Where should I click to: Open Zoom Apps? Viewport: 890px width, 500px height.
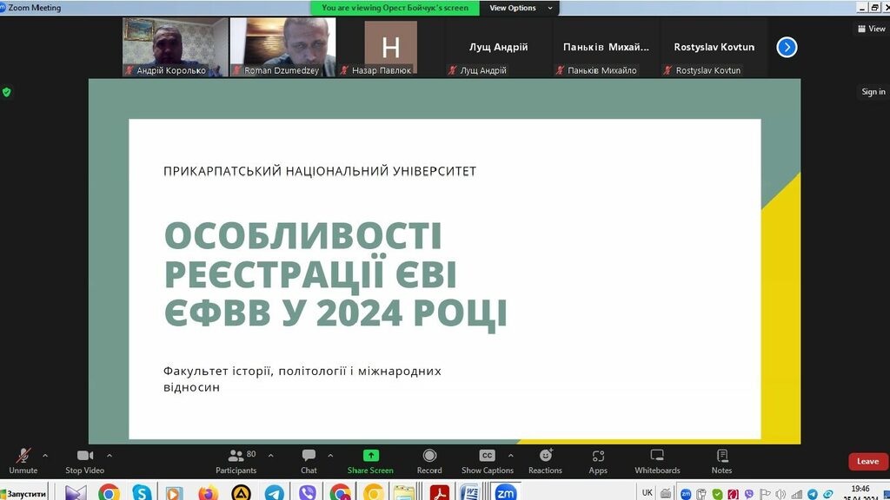598,458
